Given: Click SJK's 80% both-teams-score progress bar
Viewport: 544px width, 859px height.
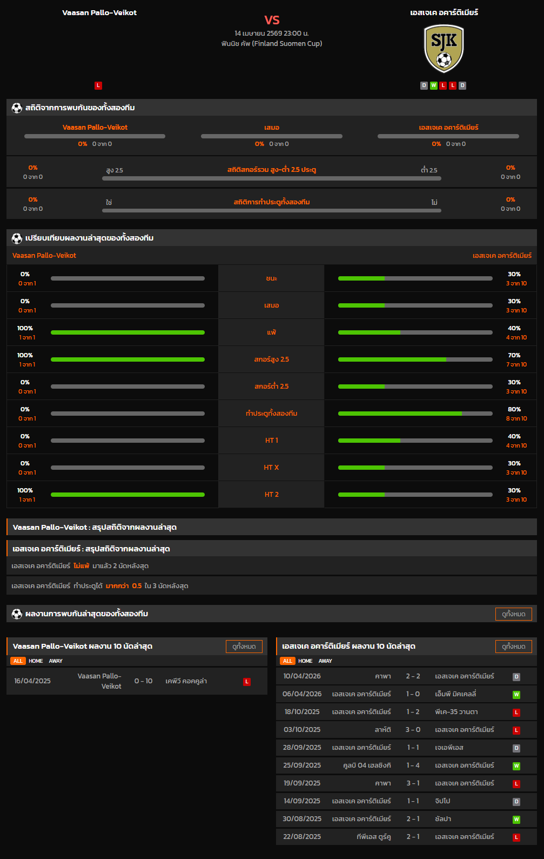Looking at the screenshot, I should (415, 414).
